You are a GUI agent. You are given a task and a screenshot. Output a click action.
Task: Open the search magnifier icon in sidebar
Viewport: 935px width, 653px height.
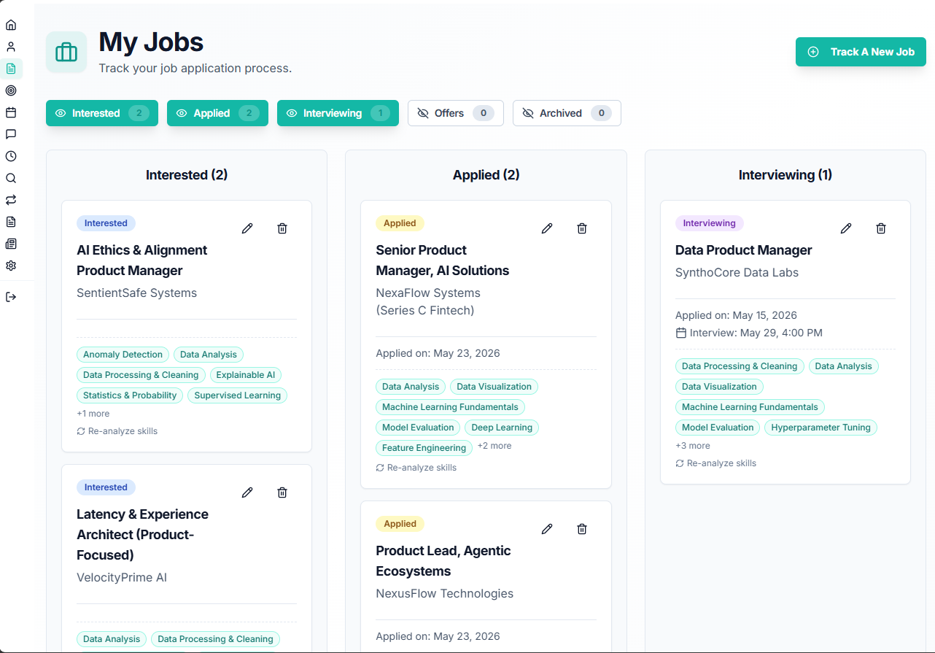[11, 178]
